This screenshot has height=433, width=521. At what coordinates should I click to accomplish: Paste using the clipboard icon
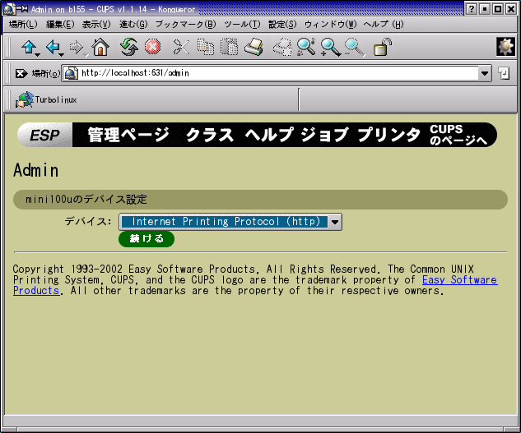pos(230,47)
